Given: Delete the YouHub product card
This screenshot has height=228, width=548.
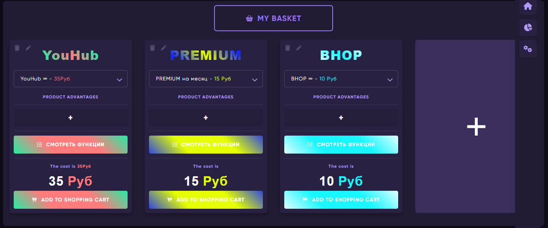Looking at the screenshot, I should click(x=17, y=48).
